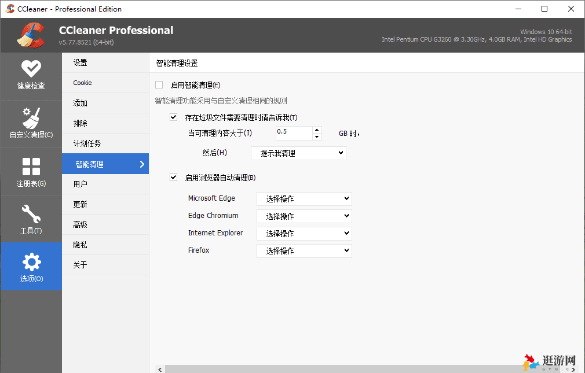
Task: Uncheck 存在垃圾文件需要清理时请告诉我 option
Action: click(173, 117)
